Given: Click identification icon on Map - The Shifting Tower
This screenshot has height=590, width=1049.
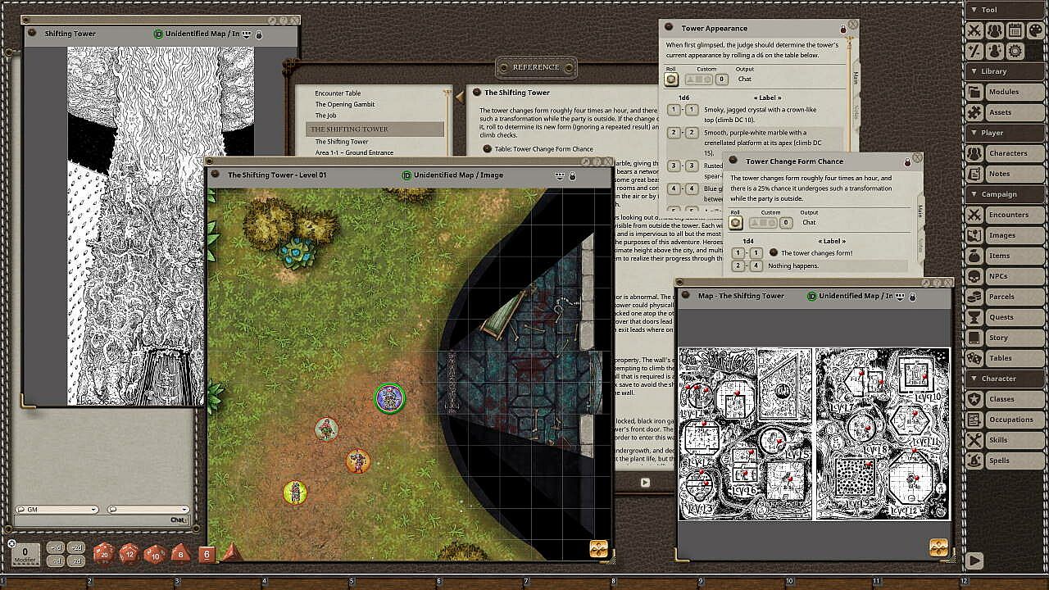Looking at the screenshot, I should (811, 296).
